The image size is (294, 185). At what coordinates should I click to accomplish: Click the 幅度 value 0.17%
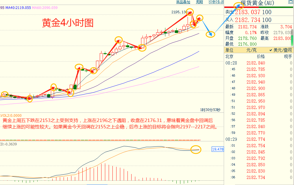[251, 33]
